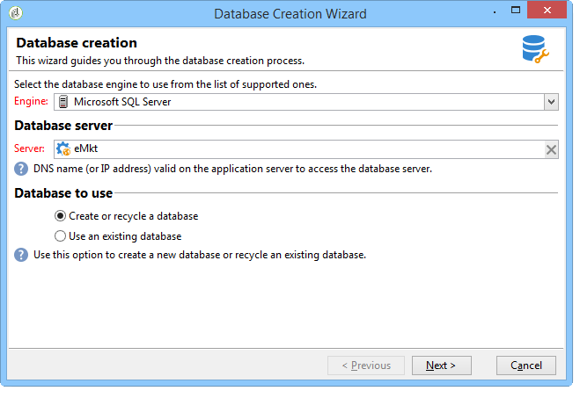Minimize the wizard window
Image resolution: width=580 pixels, height=398 pixels.
click(x=495, y=11)
